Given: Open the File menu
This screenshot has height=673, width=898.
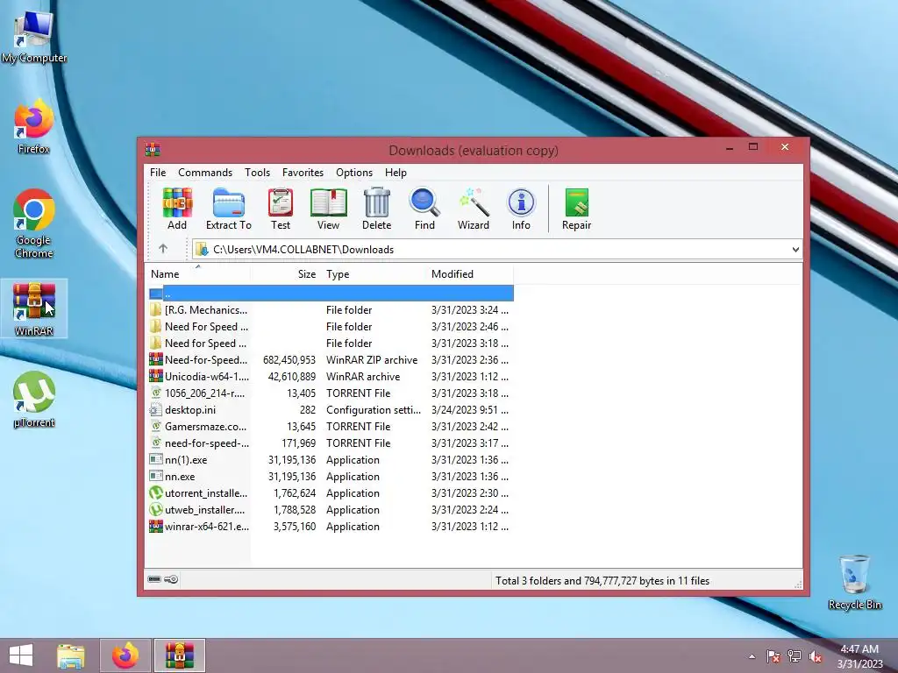Looking at the screenshot, I should point(158,173).
